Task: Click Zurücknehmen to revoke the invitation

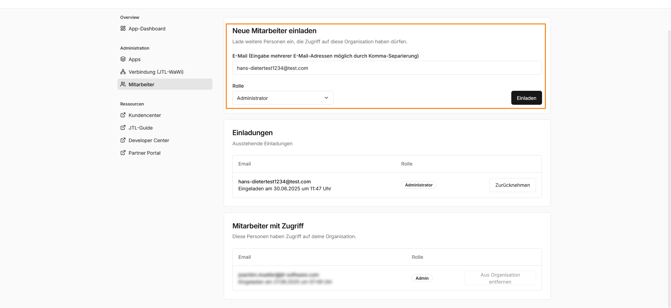Action: click(x=512, y=185)
